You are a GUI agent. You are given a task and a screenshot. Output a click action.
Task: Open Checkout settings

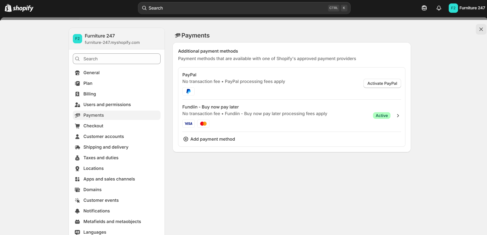(93, 126)
